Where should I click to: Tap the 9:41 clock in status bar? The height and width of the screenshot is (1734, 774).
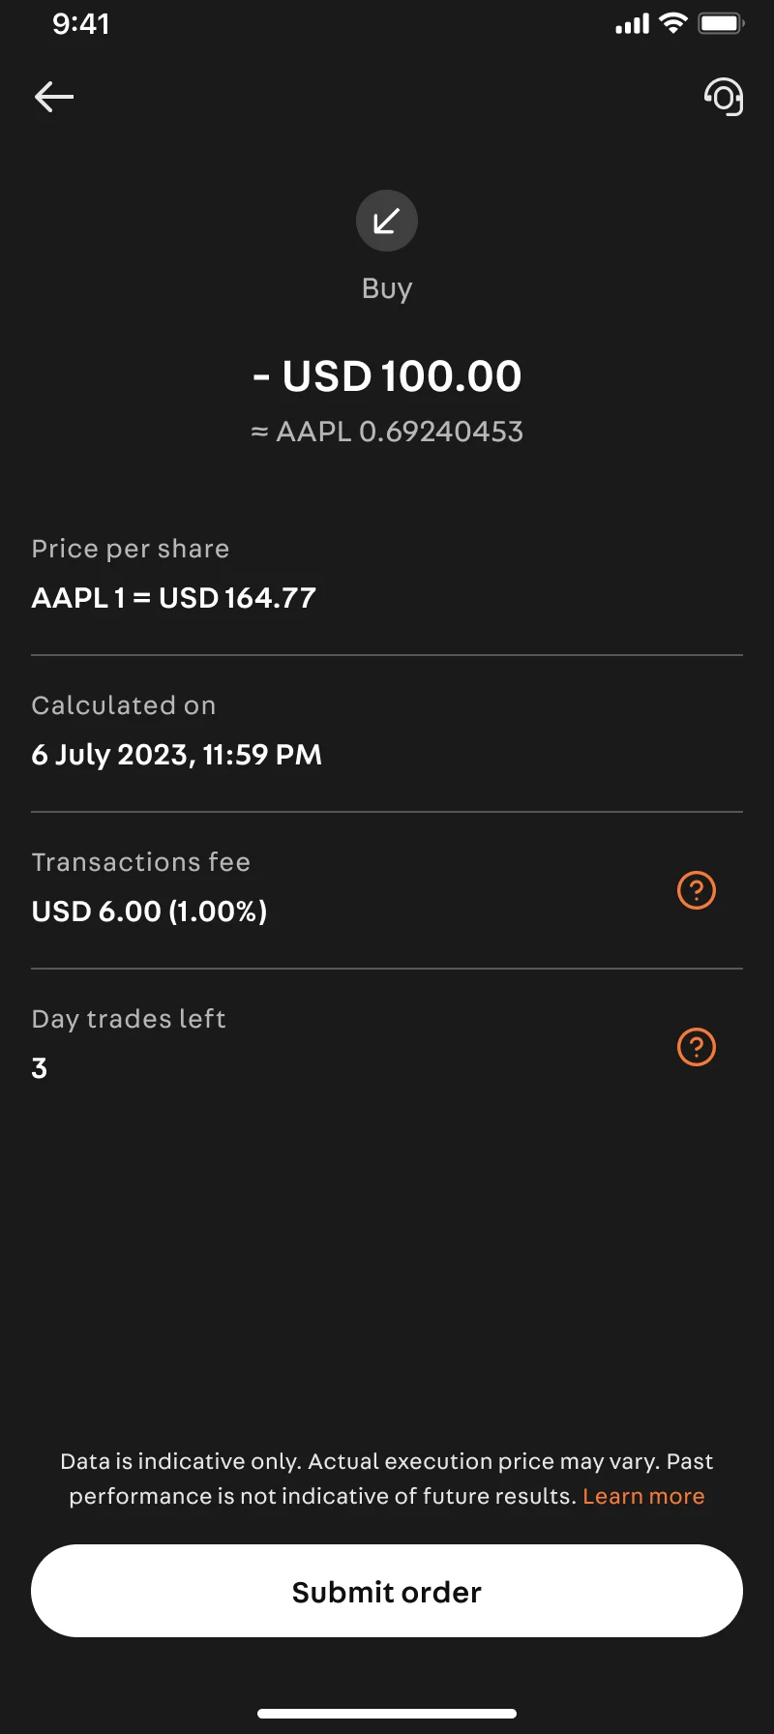[x=81, y=23]
